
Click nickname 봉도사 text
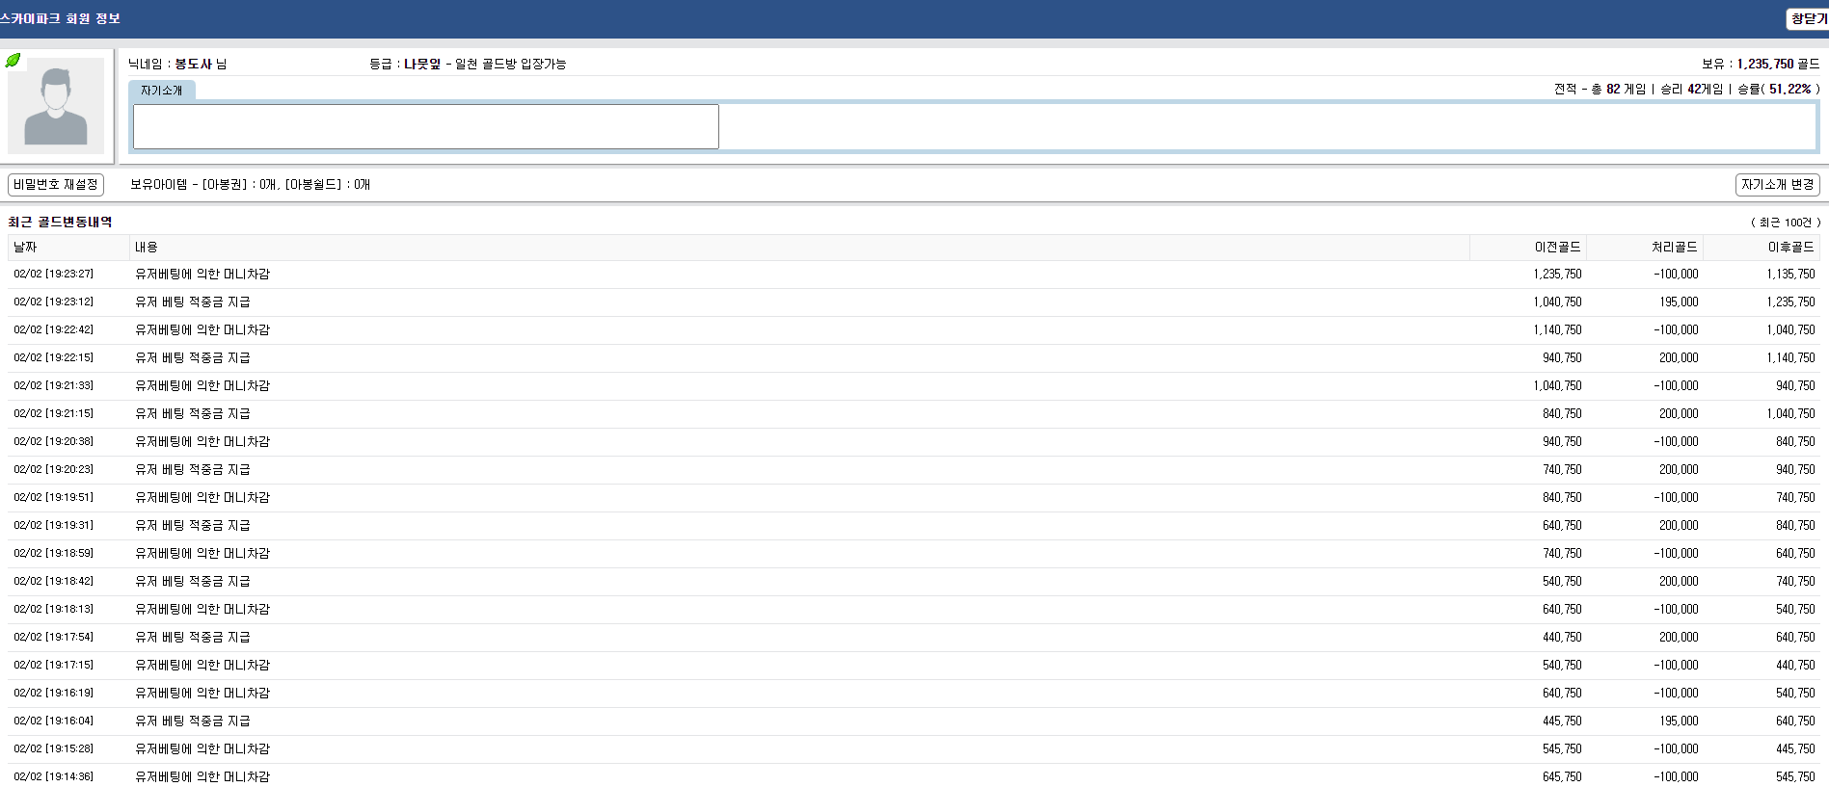click(193, 64)
